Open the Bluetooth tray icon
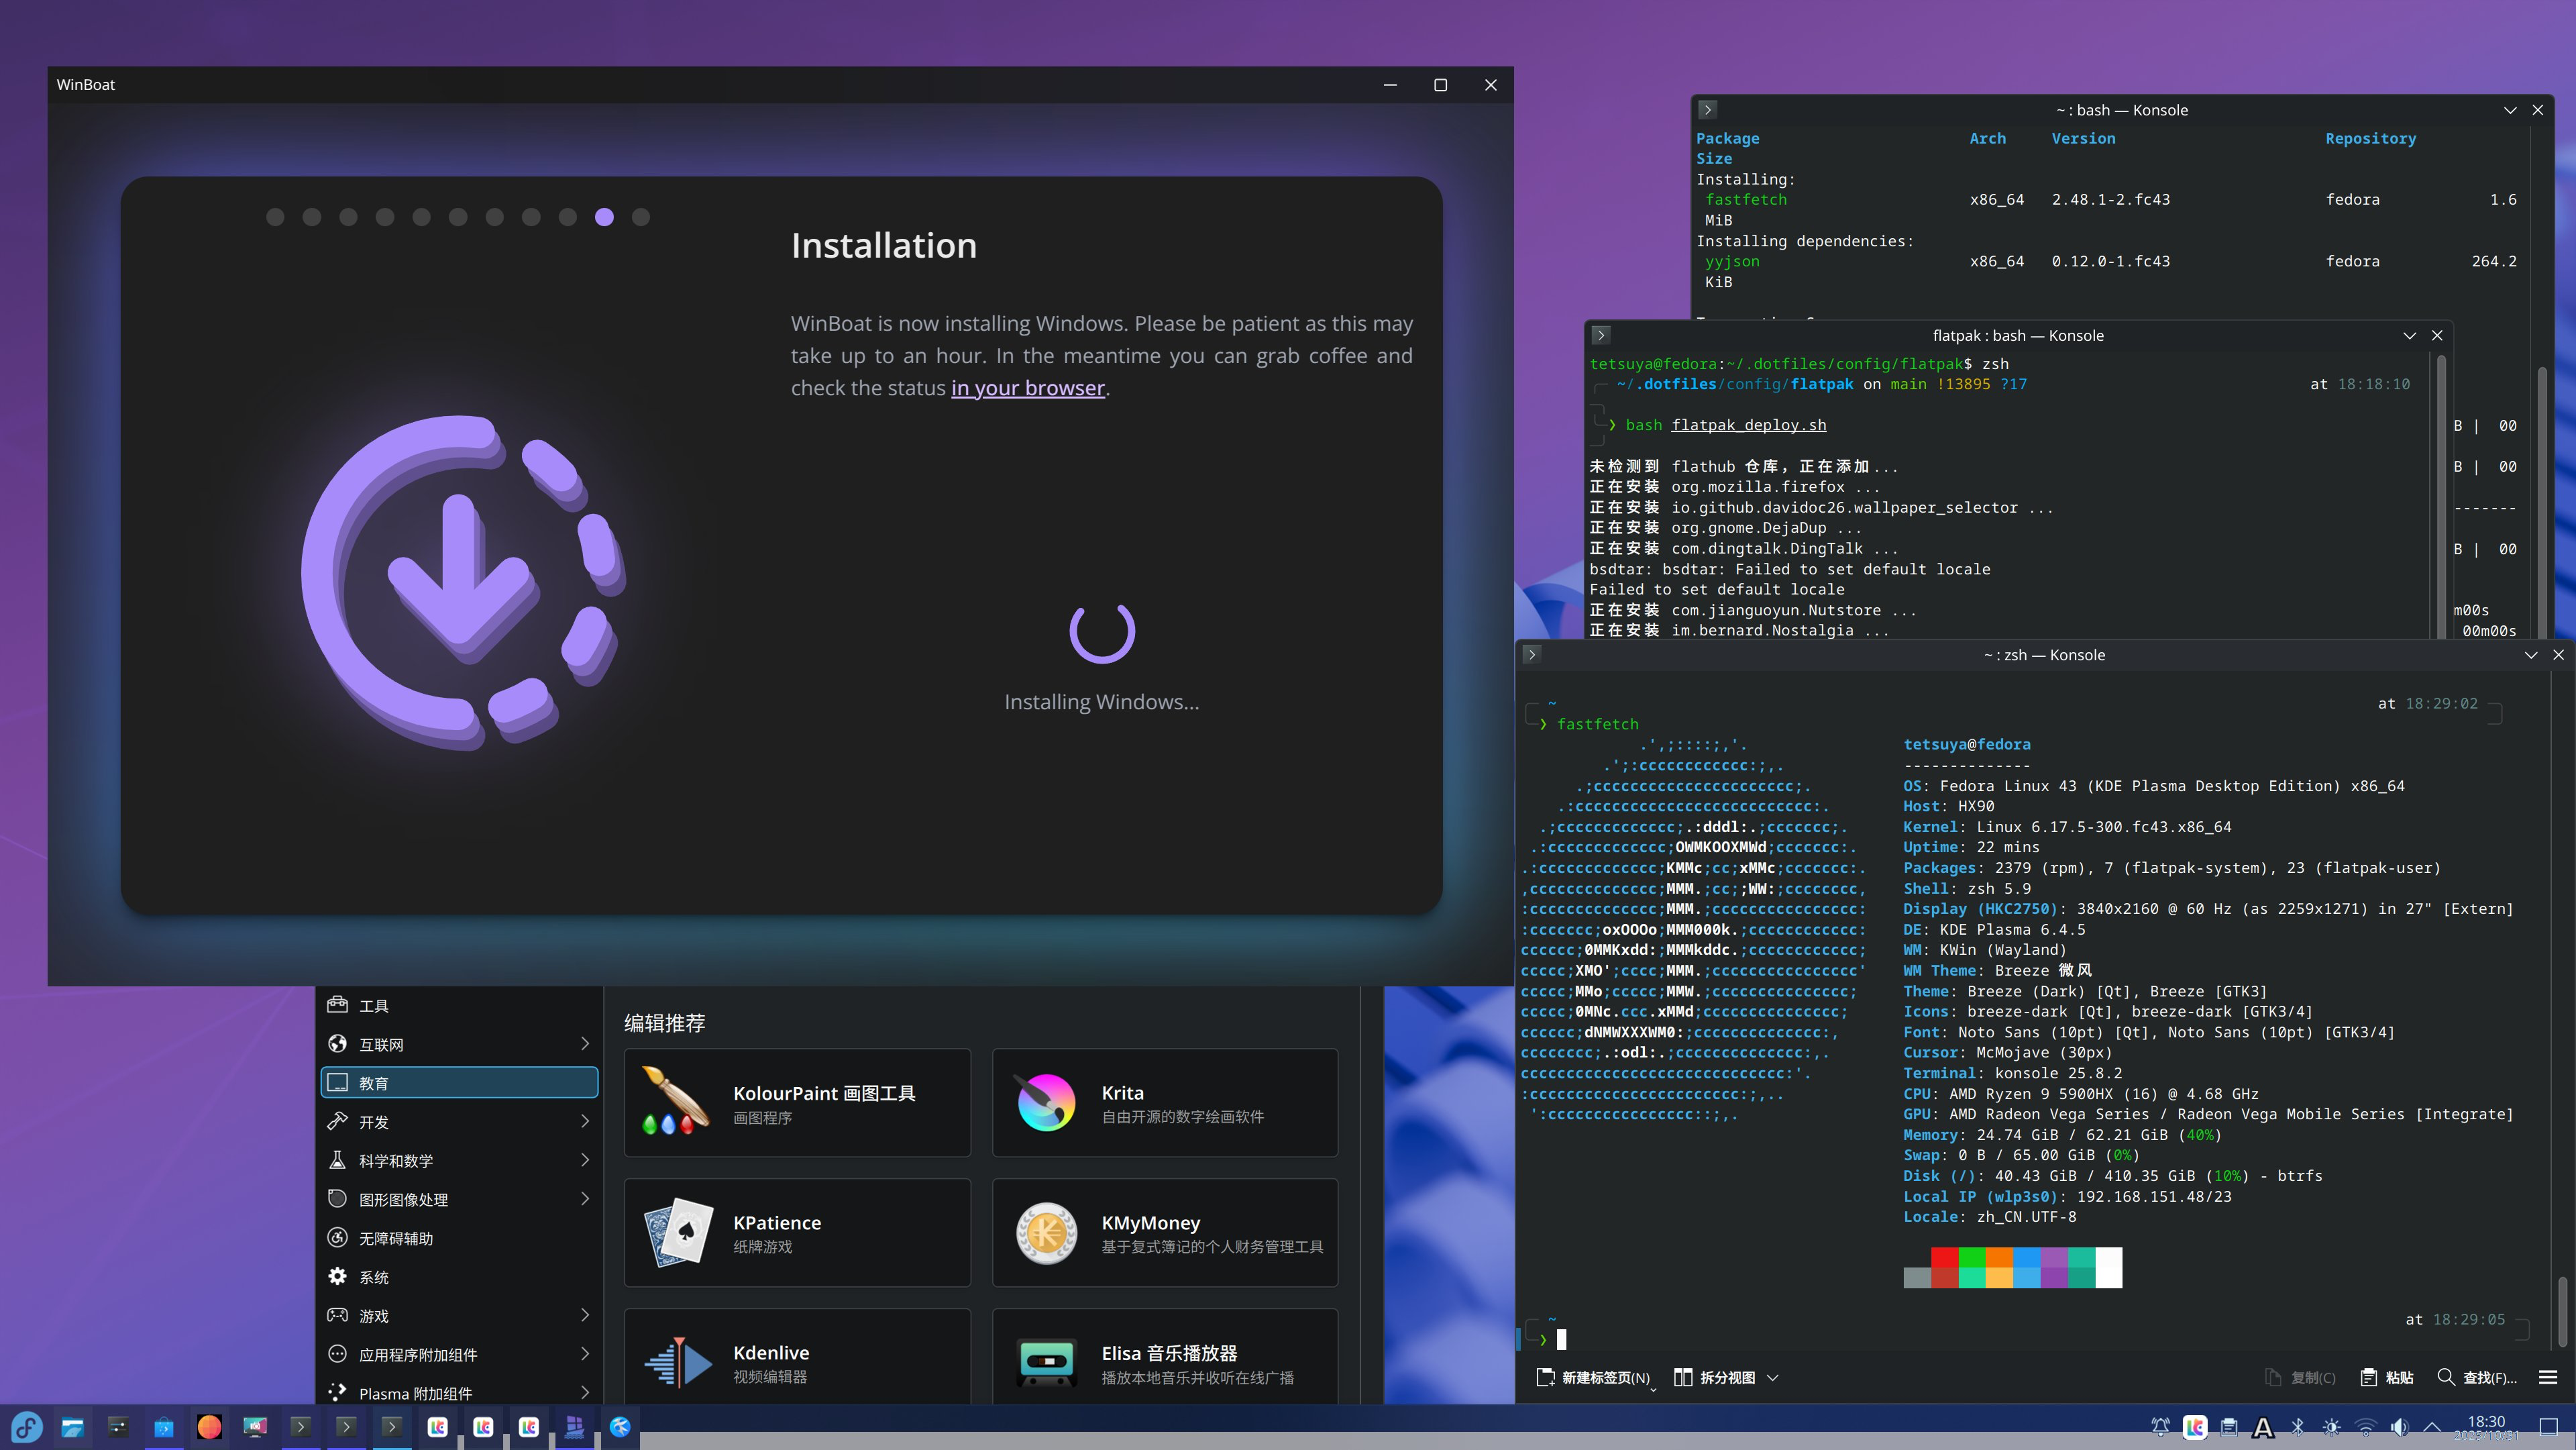Image resolution: width=2576 pixels, height=1450 pixels. [x=2297, y=1427]
